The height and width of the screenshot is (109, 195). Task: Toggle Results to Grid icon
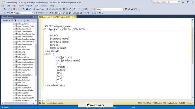click(77, 13)
